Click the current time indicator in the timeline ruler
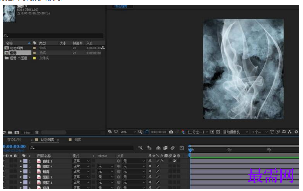 tap(190, 150)
